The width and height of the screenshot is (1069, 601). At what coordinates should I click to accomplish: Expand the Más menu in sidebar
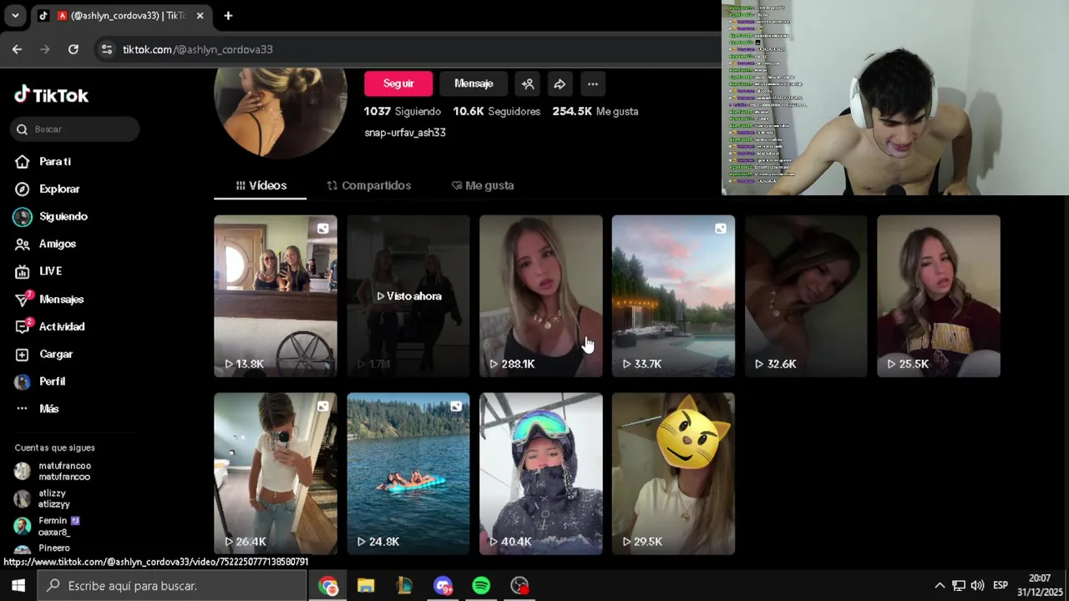(x=38, y=409)
